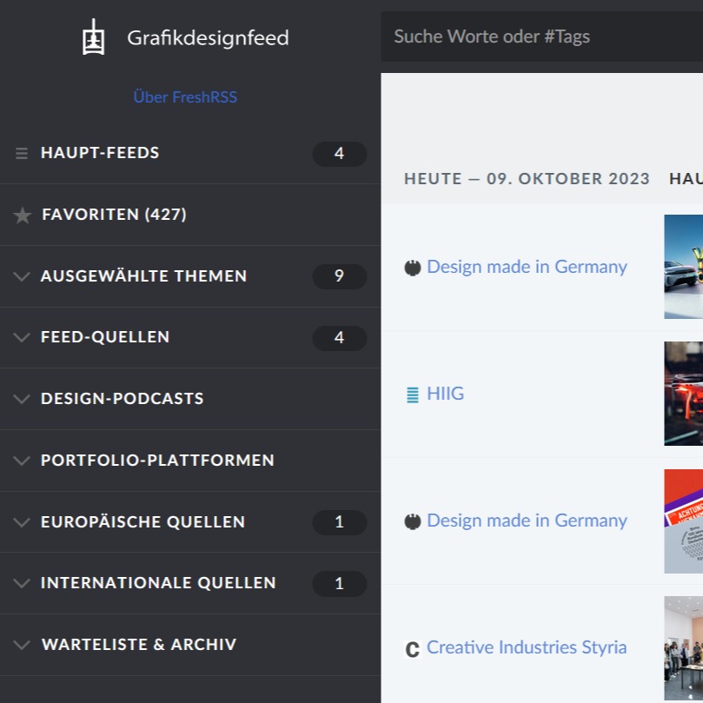Open the HIIG feed link
The width and height of the screenshot is (703, 703).
click(445, 394)
